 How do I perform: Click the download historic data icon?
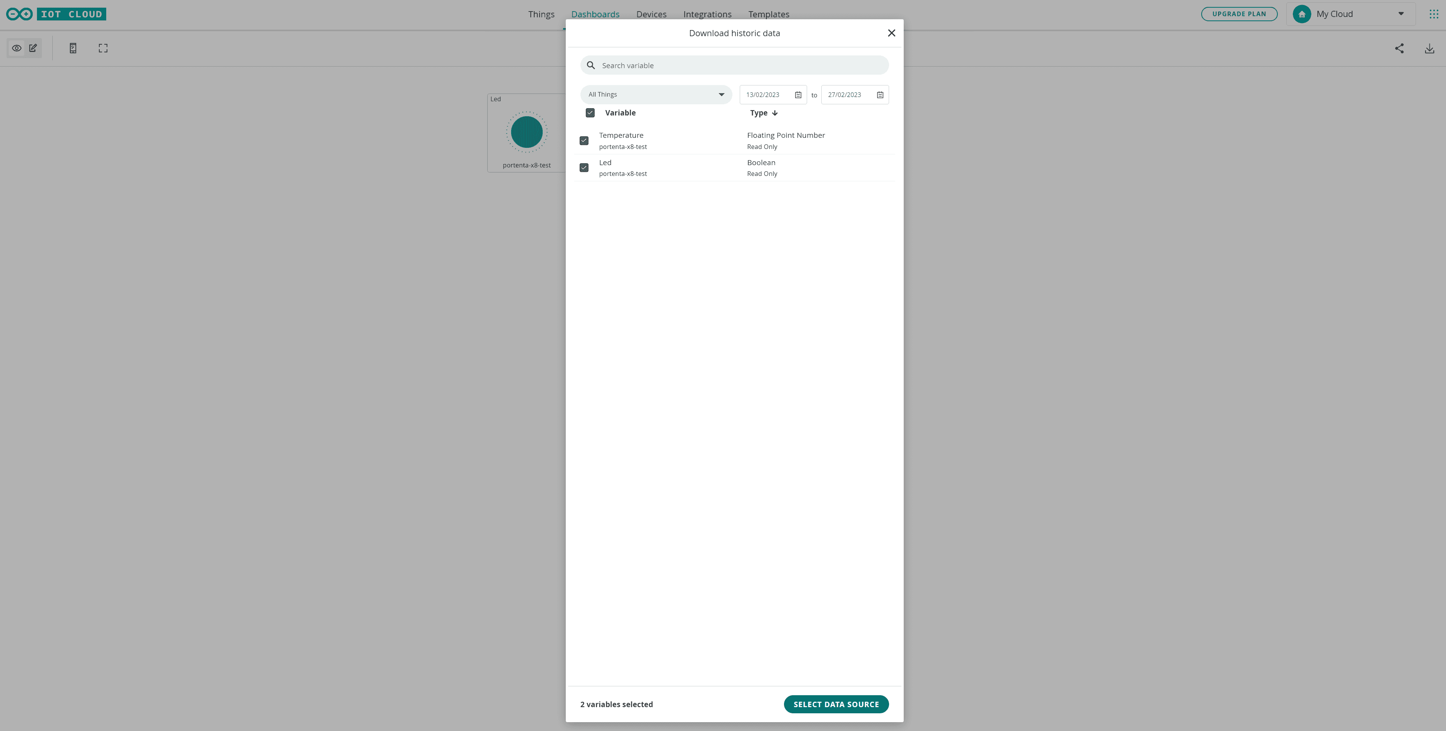[x=1429, y=48]
